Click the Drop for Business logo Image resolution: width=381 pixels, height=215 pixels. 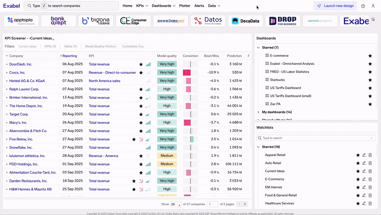coord(283,21)
